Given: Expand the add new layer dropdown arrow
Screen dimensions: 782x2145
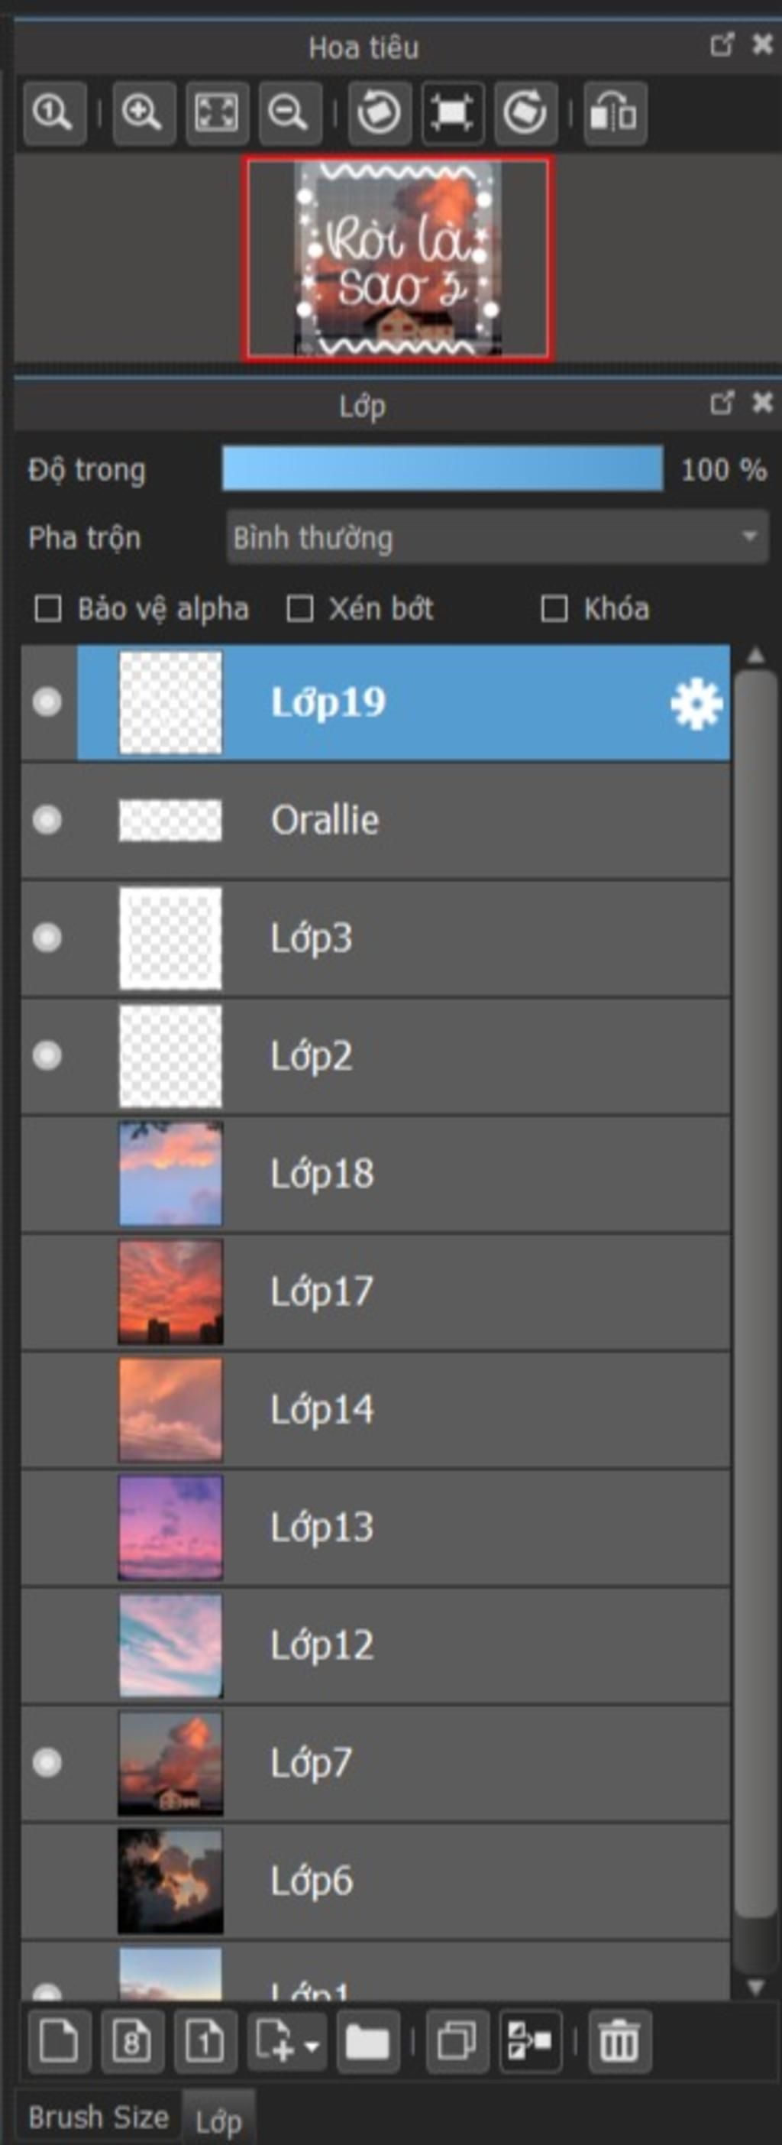Looking at the screenshot, I should coord(312,2043).
